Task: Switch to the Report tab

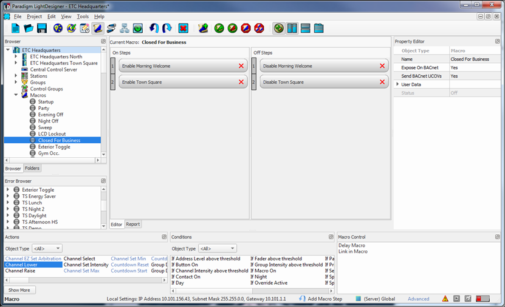Action: (x=132, y=224)
